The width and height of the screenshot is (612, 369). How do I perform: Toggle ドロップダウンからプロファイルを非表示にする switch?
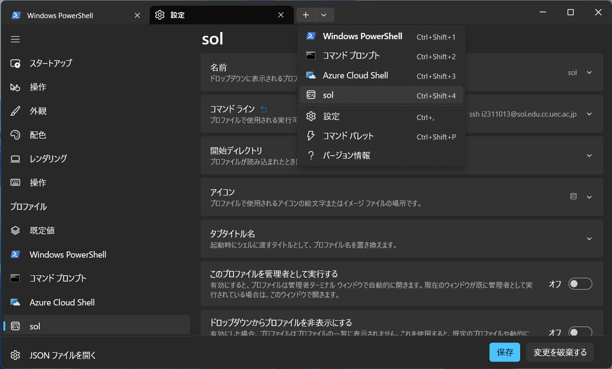579,332
